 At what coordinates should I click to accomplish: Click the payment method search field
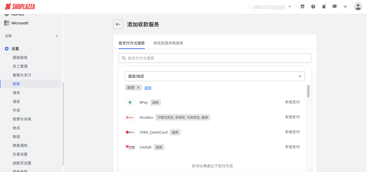[x=214, y=58]
